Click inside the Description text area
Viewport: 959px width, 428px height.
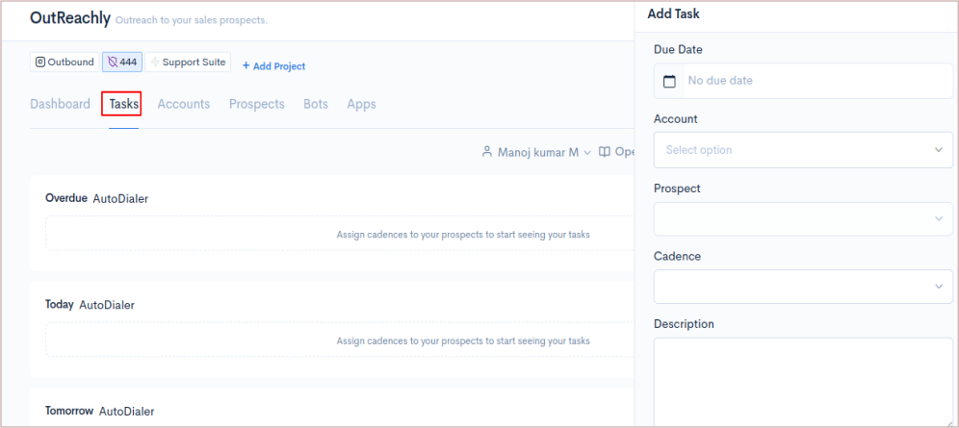coord(803,380)
